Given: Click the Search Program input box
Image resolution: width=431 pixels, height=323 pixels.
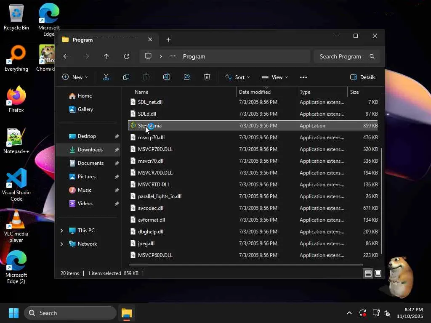Looking at the screenshot, I should coord(341,56).
